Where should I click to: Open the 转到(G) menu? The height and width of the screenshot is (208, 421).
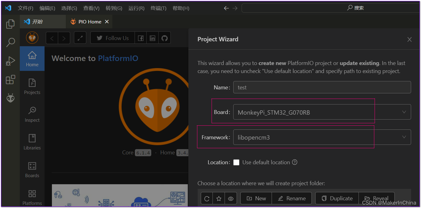coord(114,8)
